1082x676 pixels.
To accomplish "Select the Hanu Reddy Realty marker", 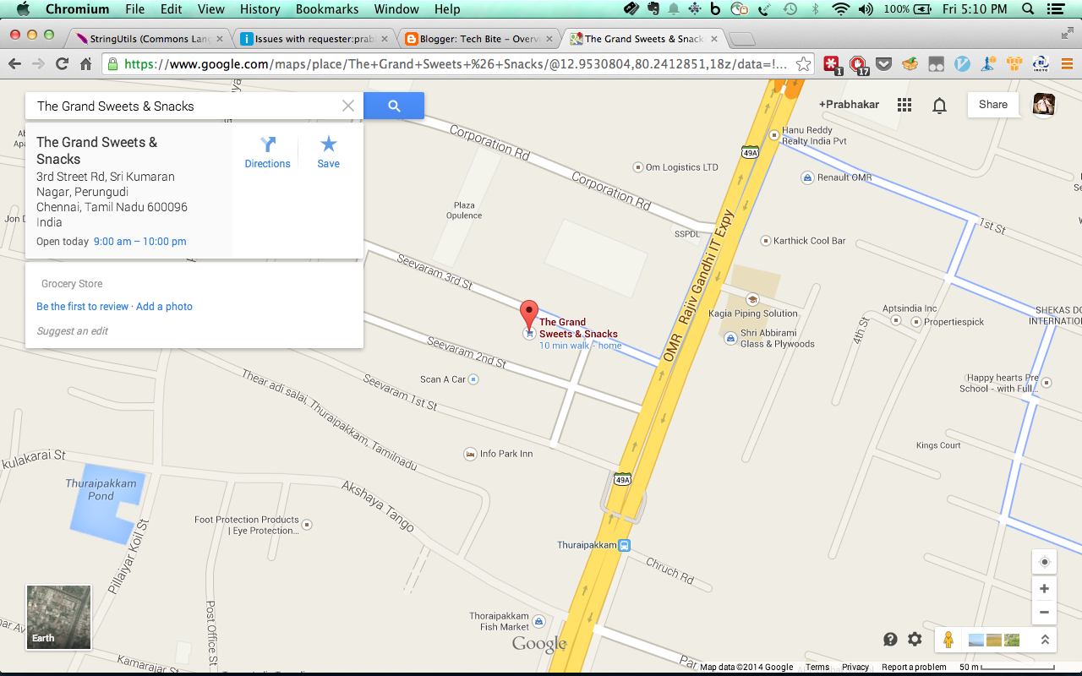I will point(774,135).
